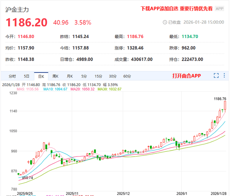Click the 850.74 low label on chart

27,178
